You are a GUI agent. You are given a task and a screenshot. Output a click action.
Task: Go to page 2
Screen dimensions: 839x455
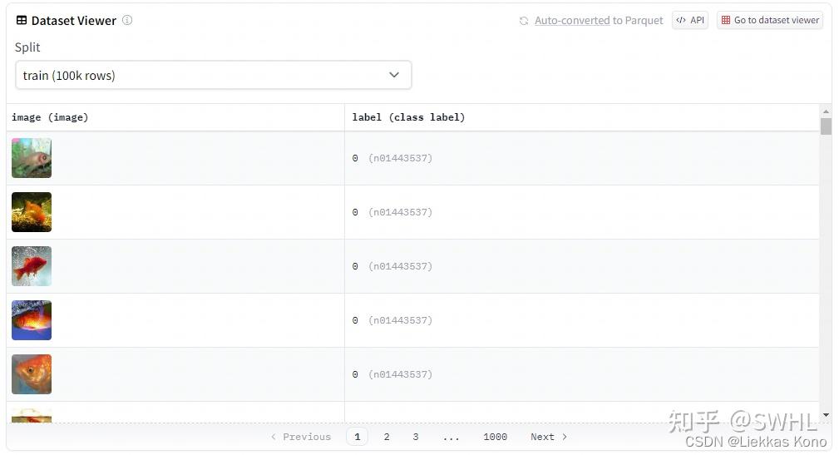pos(387,437)
